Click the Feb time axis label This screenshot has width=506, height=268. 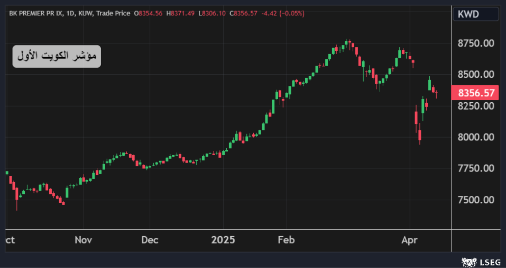[287, 240]
